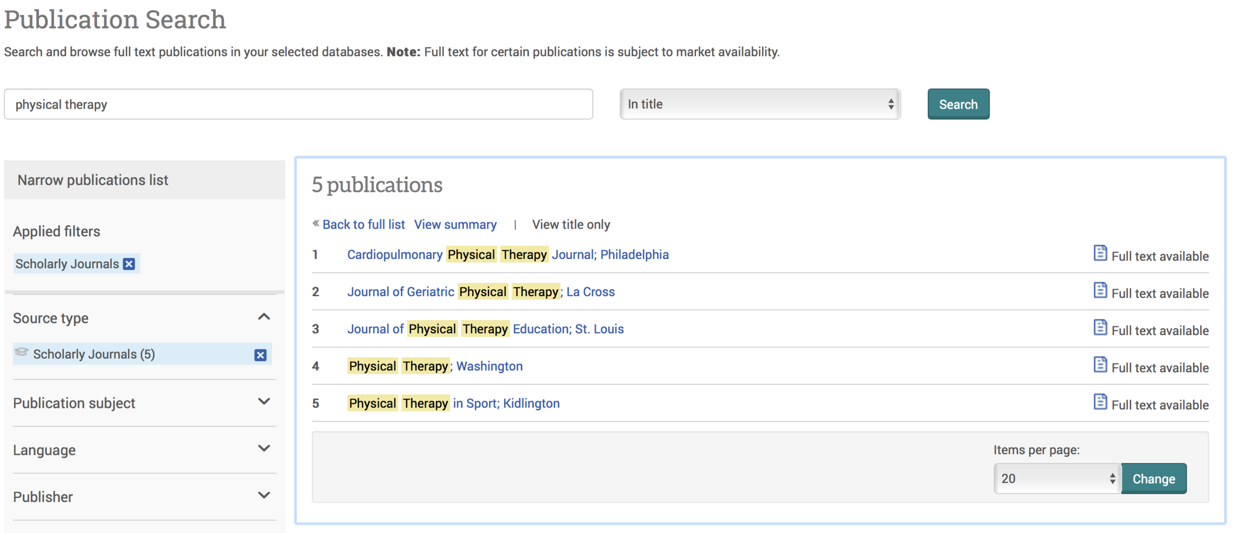Click full text icon for Physical Therapy Education row

pos(1099,327)
